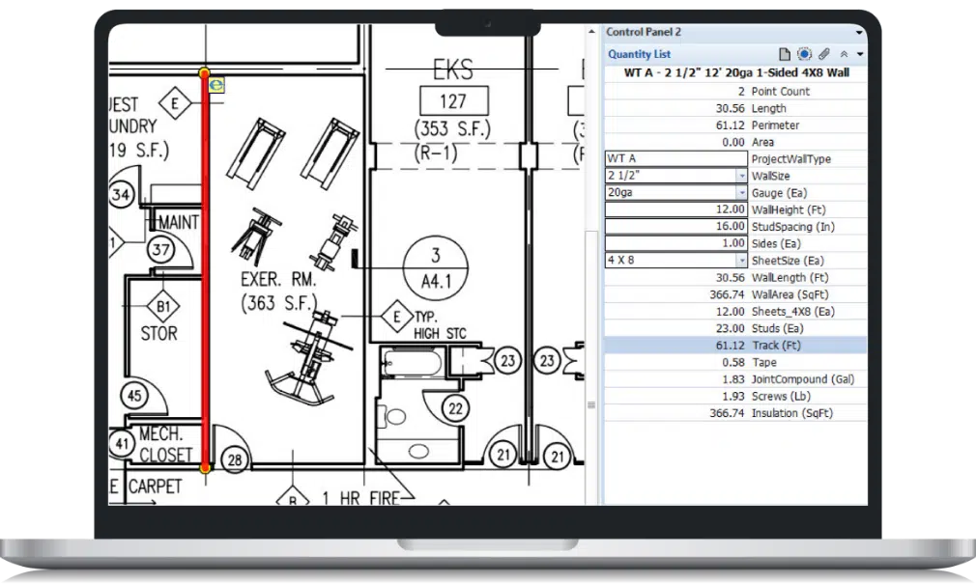Click the Sides value field
This screenshot has height=584, width=976.
pos(675,243)
